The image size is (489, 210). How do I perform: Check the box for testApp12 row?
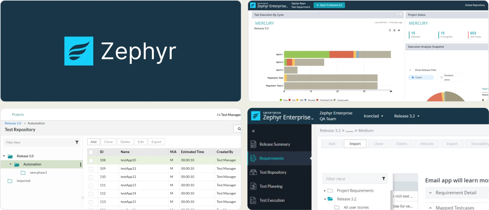[91, 177]
